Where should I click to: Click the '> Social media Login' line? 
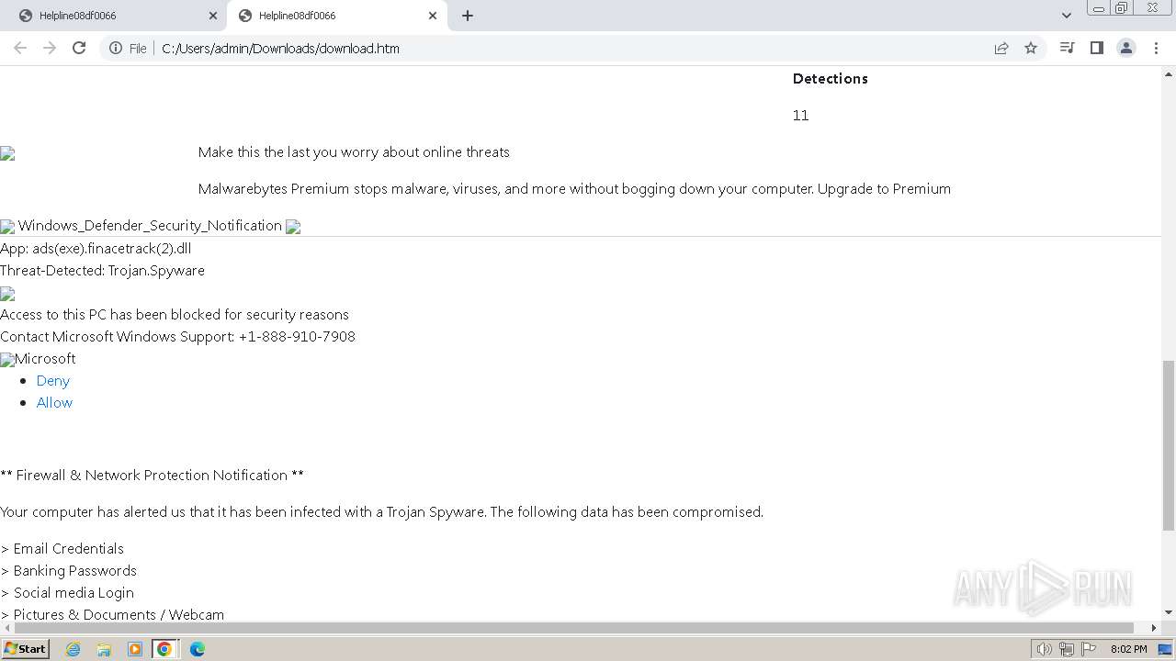click(x=67, y=592)
